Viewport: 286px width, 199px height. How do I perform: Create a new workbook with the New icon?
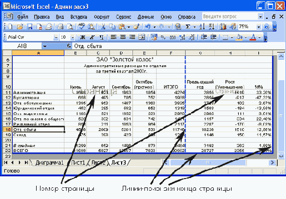[11, 27]
